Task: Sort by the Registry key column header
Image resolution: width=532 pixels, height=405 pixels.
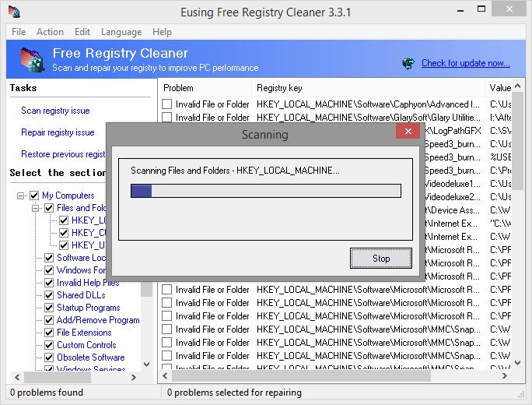Action: pyautogui.click(x=368, y=88)
